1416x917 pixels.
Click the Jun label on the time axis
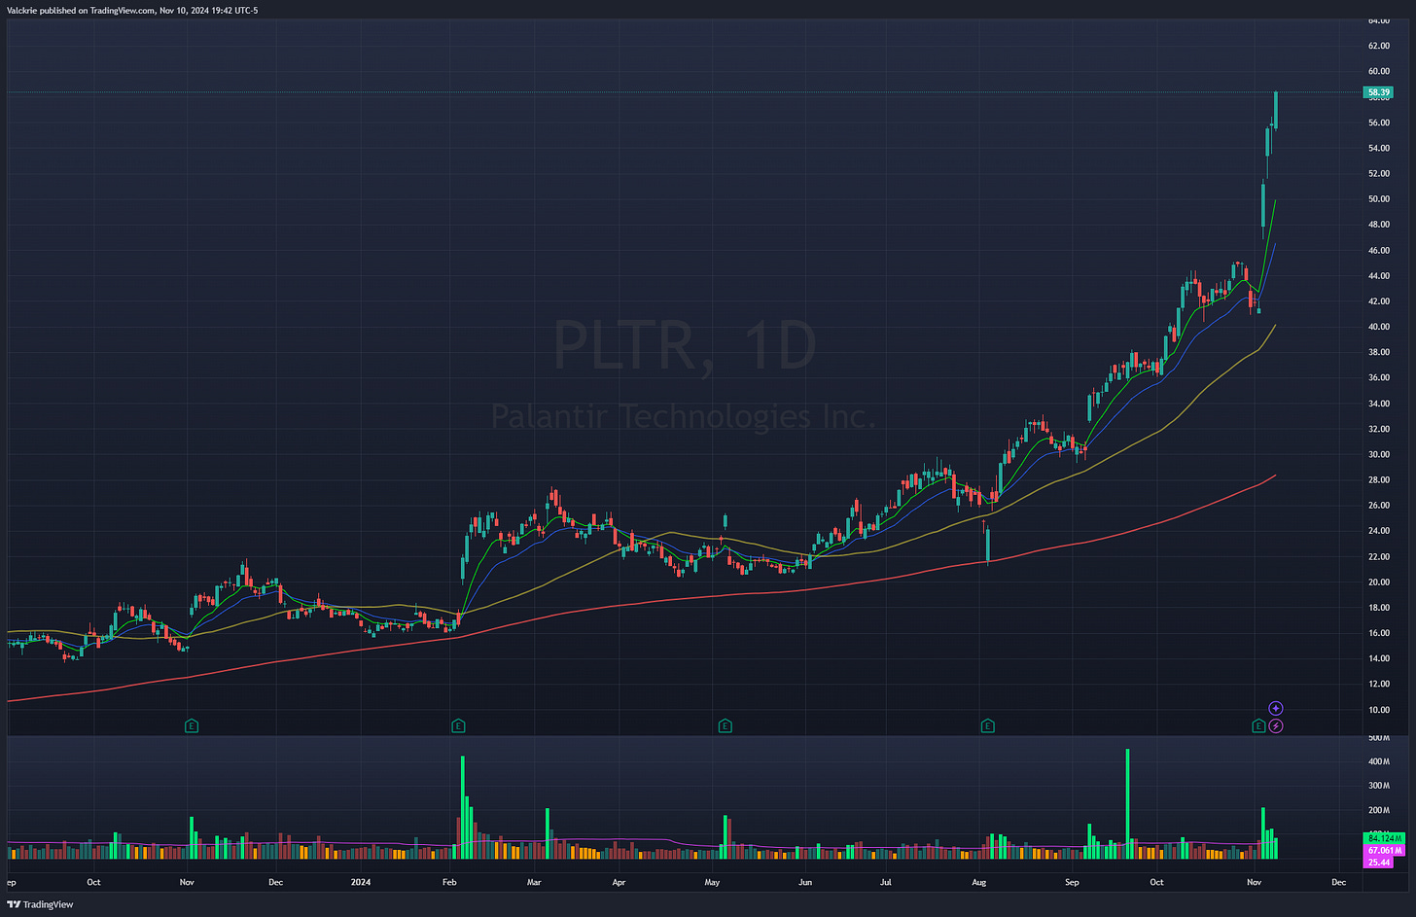pos(804,883)
